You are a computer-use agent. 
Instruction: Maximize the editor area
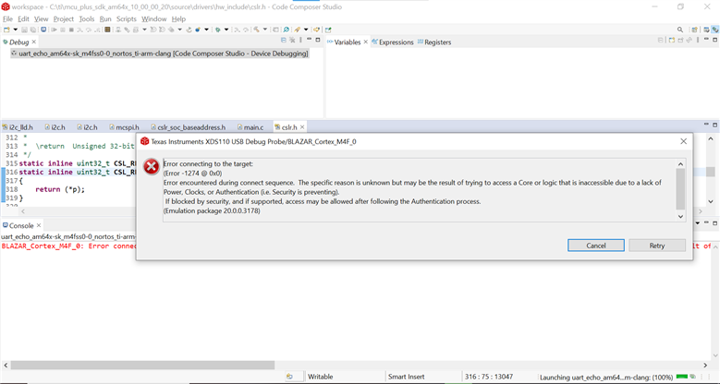(x=715, y=125)
